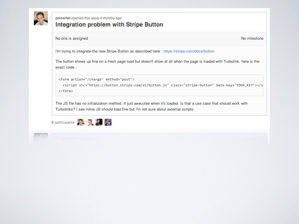Click the script src button.js code line
This screenshot has width=299, height=224.
coord(163,85)
